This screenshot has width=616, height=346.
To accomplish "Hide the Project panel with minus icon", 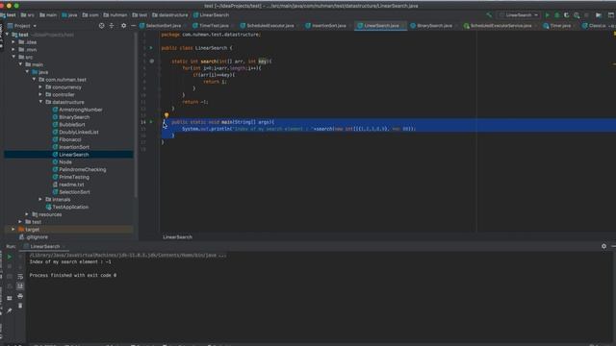I will tap(133, 26).
